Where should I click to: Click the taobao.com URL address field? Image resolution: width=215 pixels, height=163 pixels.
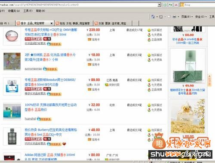click(79, 5)
